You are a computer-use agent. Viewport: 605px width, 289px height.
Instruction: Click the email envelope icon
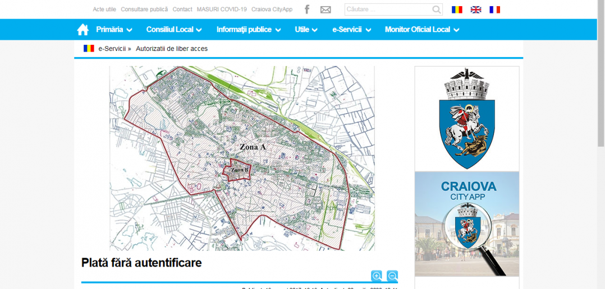(x=326, y=10)
